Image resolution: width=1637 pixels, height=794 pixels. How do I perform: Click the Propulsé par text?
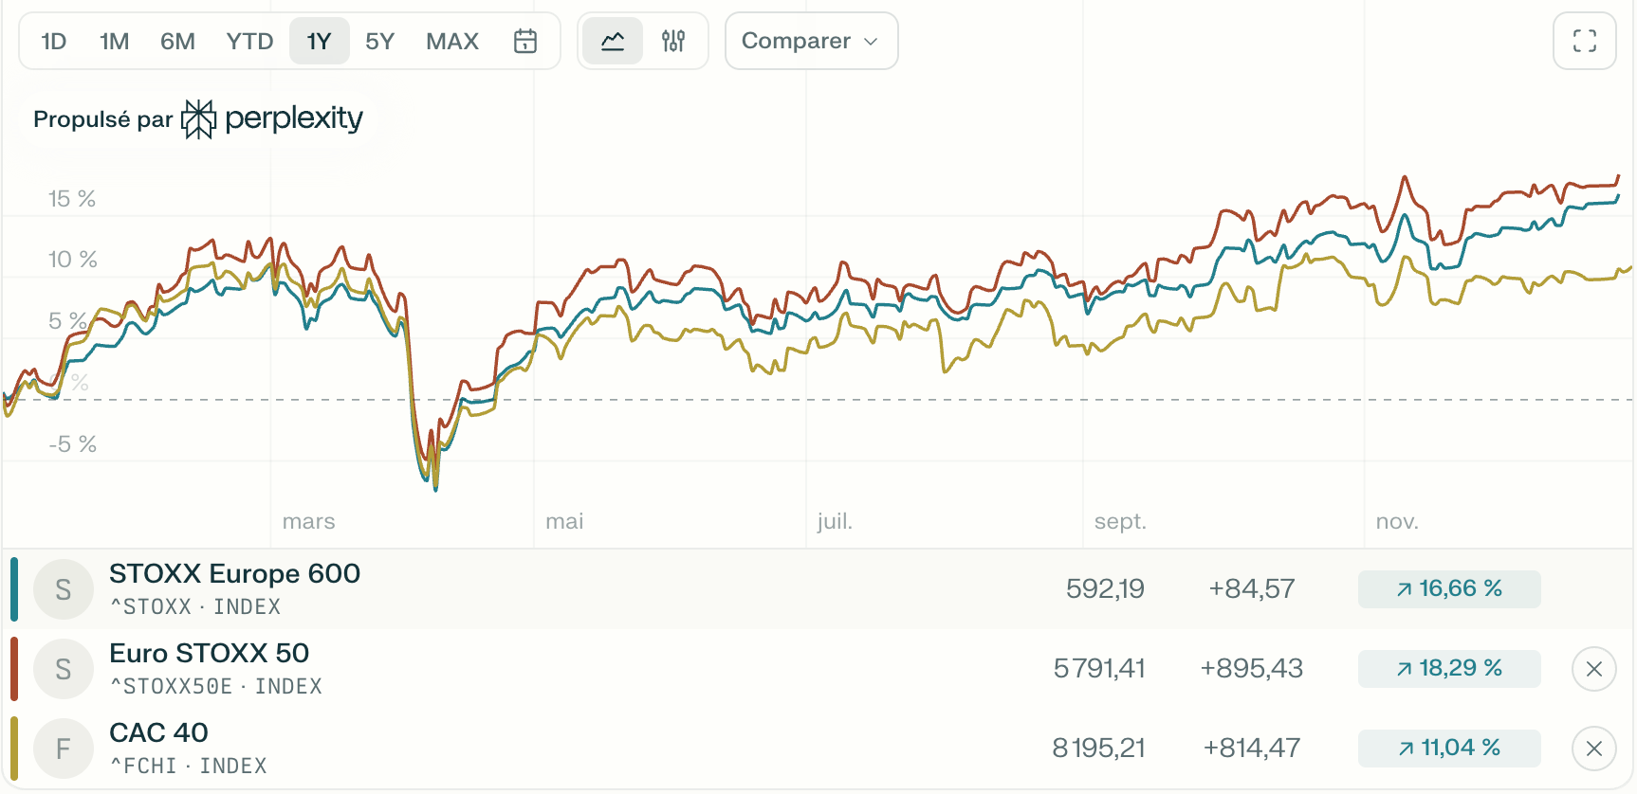[103, 119]
